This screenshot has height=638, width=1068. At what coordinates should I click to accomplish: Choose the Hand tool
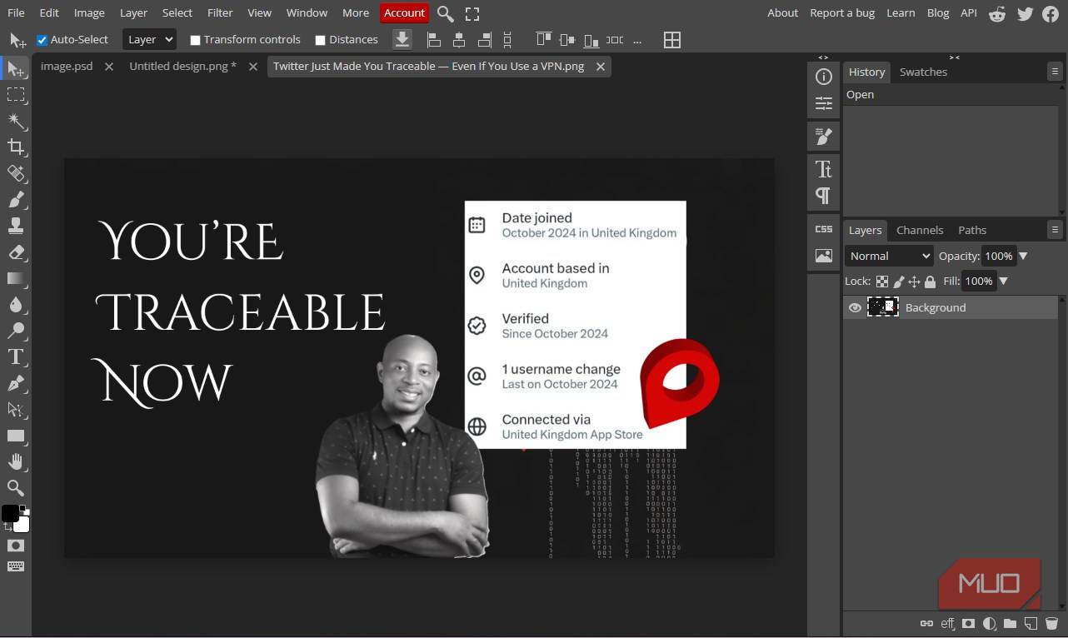[x=16, y=461]
